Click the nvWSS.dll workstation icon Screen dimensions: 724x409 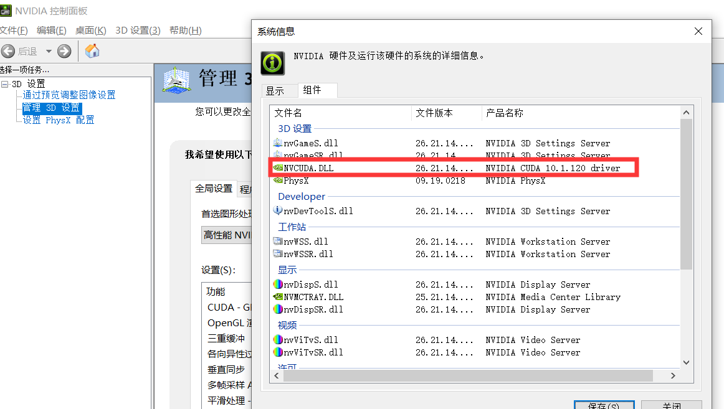278,242
